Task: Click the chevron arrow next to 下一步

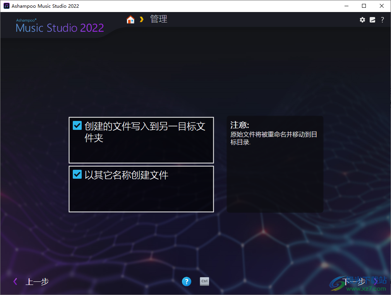Action: click(x=376, y=281)
